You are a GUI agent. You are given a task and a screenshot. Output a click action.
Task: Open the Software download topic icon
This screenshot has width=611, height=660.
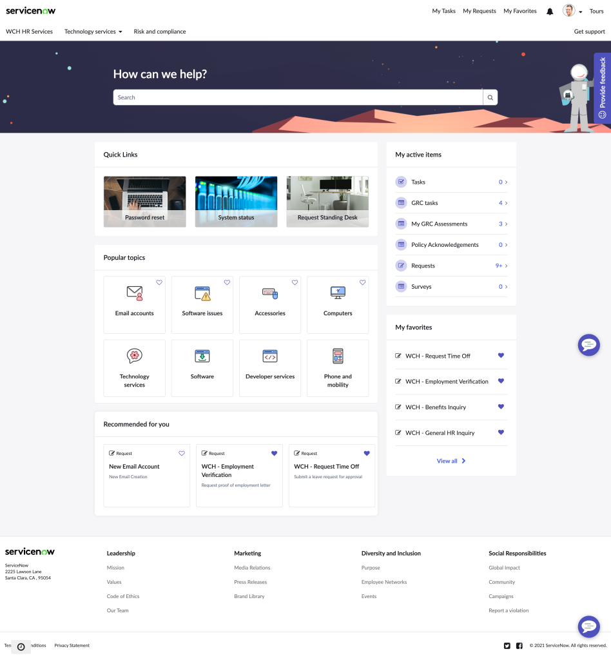[x=202, y=356]
